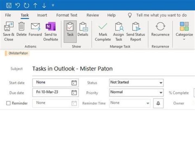Click the Tell me lightbulb icon
195x143 pixels.
130,15
